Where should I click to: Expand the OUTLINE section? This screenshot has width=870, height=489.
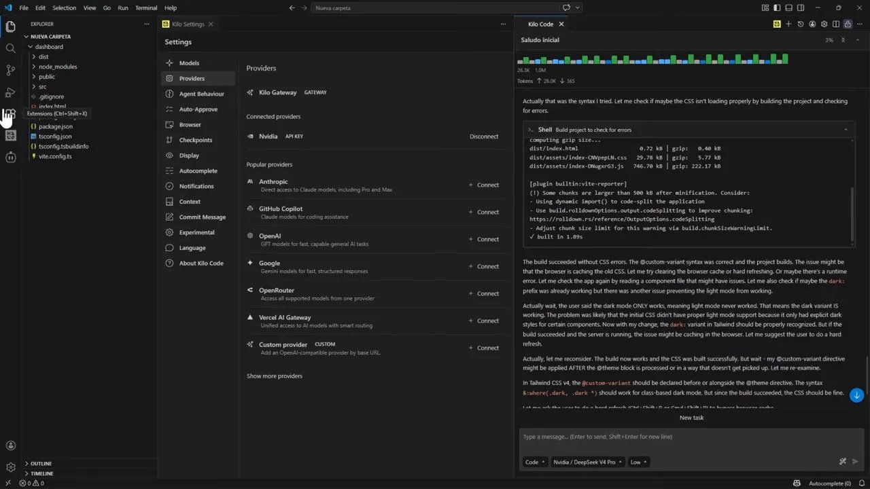[41, 464]
